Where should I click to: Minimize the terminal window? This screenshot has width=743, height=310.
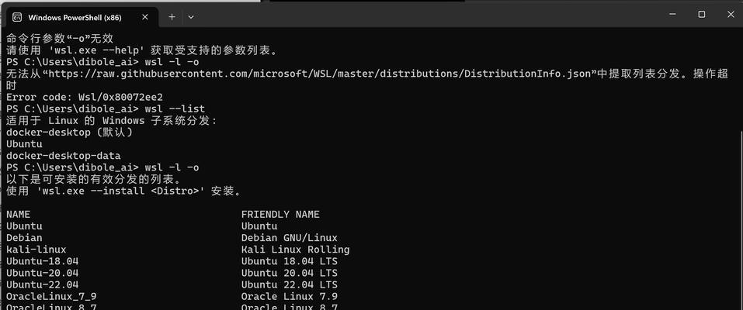point(672,15)
